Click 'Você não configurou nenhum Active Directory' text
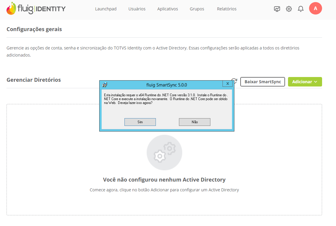The width and height of the screenshot is (336, 226). pyautogui.click(x=164, y=179)
